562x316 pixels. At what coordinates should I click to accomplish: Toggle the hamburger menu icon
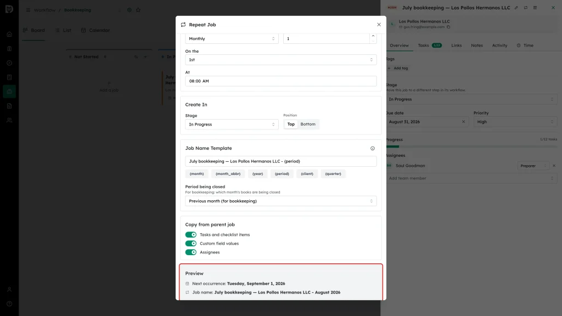pos(28,10)
